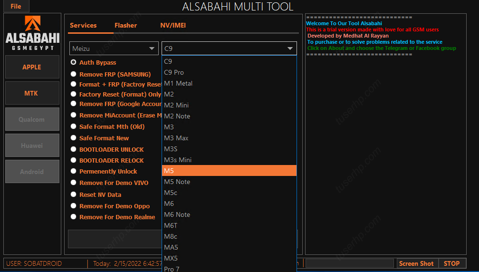
Task: Open the APPLE section
Action: point(32,67)
